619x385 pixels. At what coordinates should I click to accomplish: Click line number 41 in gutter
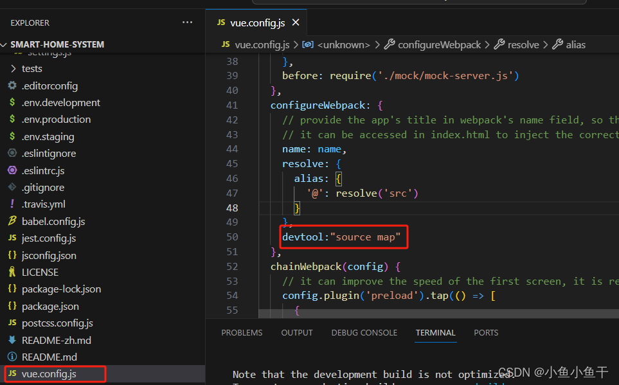(232, 105)
